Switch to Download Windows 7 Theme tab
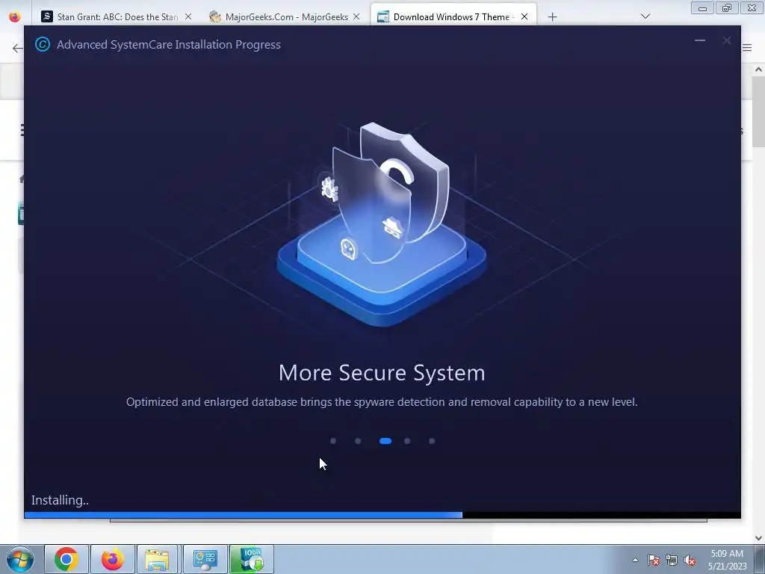Viewport: 765px width, 574px height. tap(453, 16)
